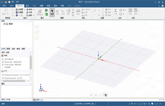The image size is (165, 106).
Task: Switch to the 图层 (Layers) panel tab
Action: click(x=9, y=49)
